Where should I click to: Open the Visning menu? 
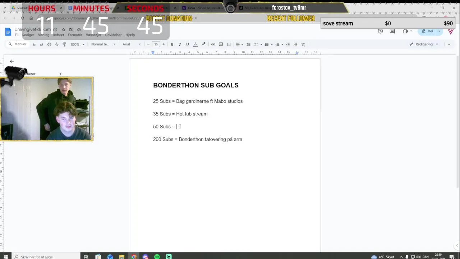(x=43, y=35)
